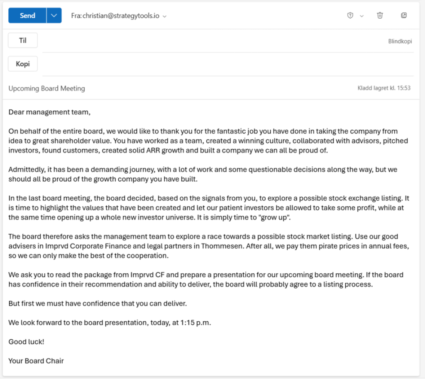The width and height of the screenshot is (425, 379).
Task: Click the 'Dear management team,' greeting line
Action: point(49,112)
